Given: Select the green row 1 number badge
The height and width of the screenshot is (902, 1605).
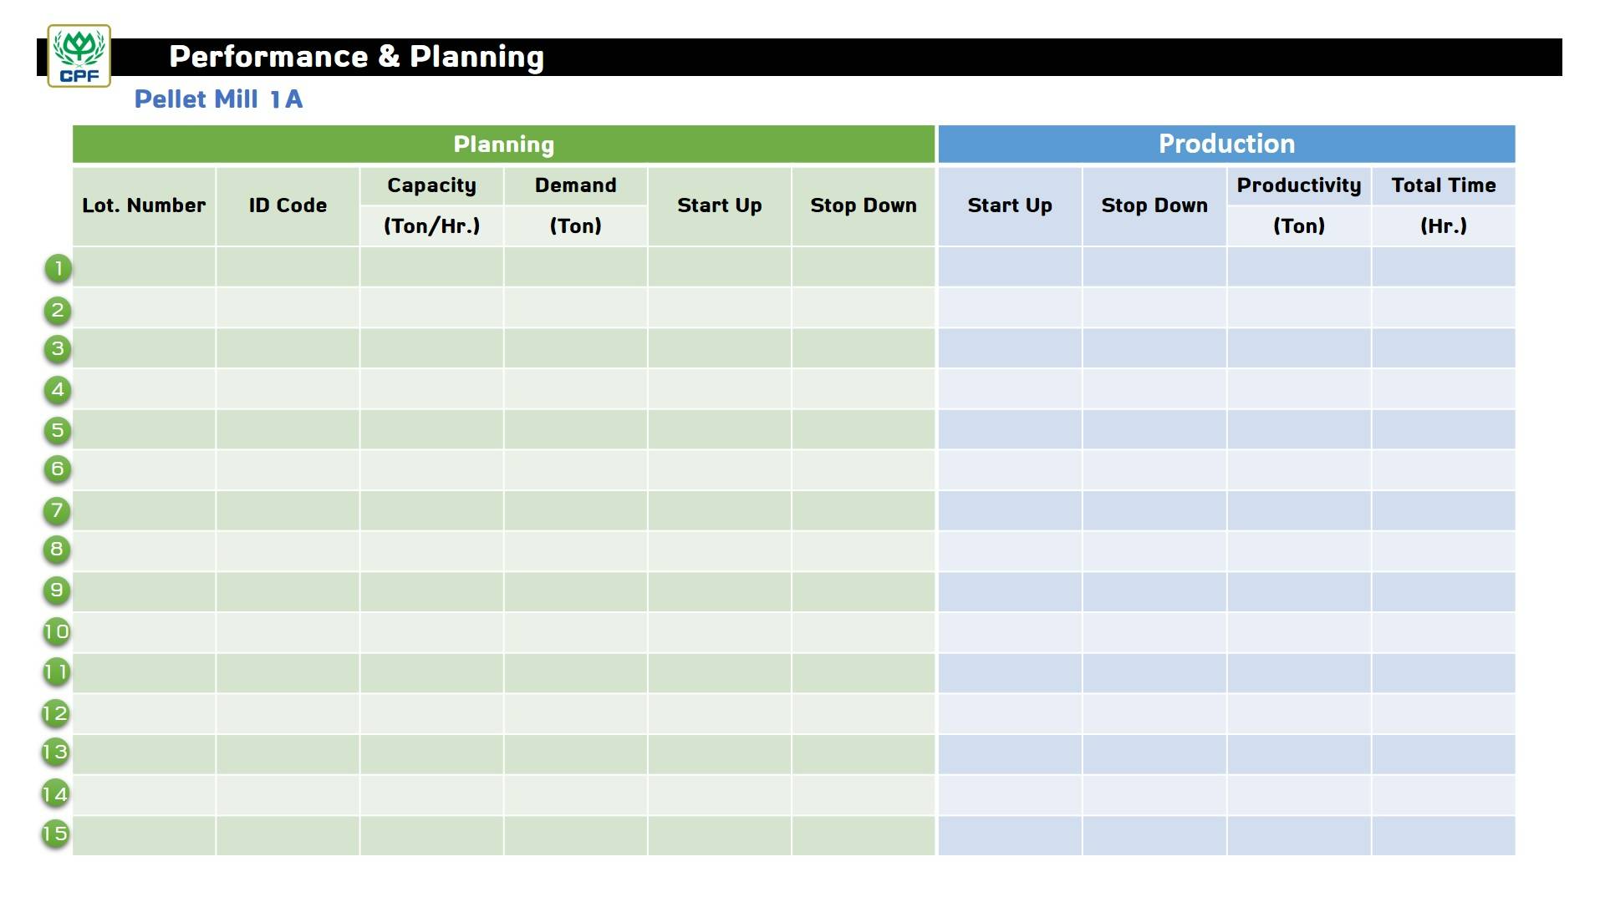Looking at the screenshot, I should pyautogui.click(x=58, y=268).
